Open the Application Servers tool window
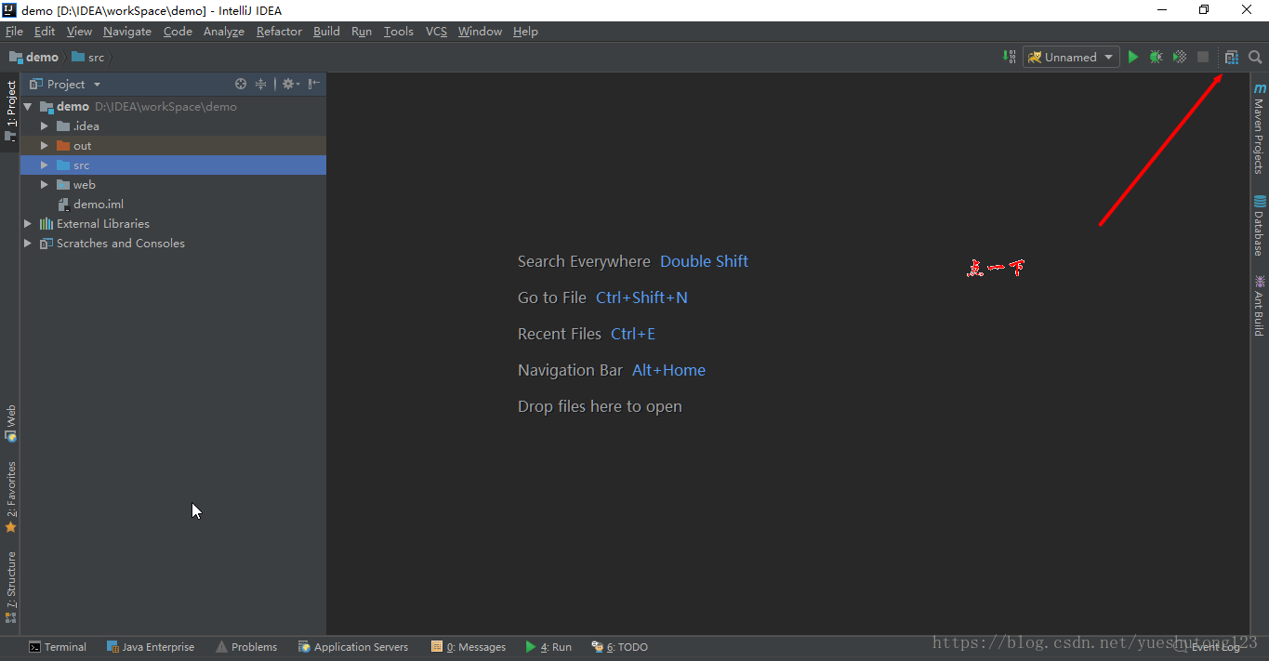The width and height of the screenshot is (1269, 661). point(353,647)
